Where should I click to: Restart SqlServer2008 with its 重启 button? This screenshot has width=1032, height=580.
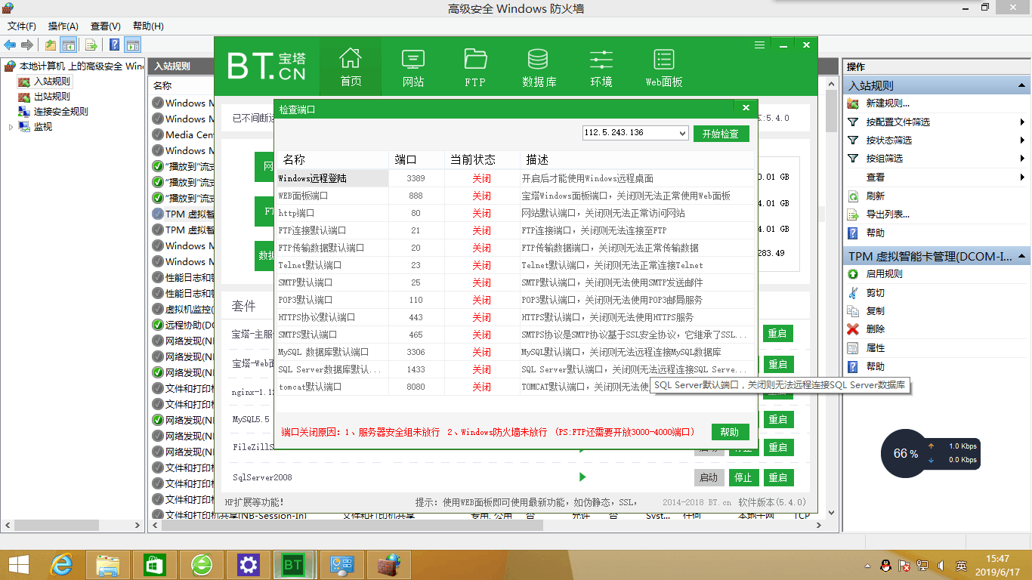(x=778, y=477)
